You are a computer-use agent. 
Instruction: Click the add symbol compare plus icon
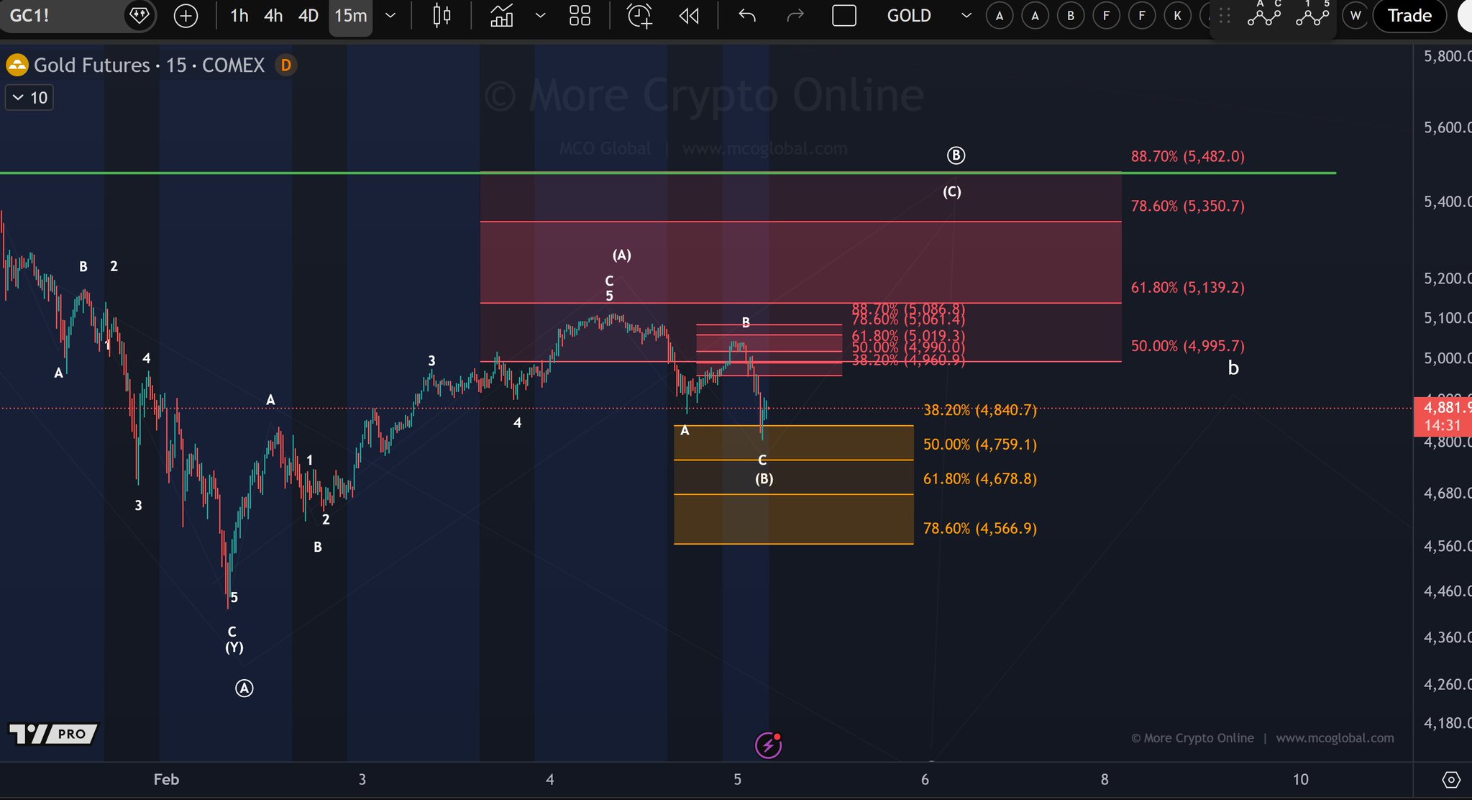[186, 16]
